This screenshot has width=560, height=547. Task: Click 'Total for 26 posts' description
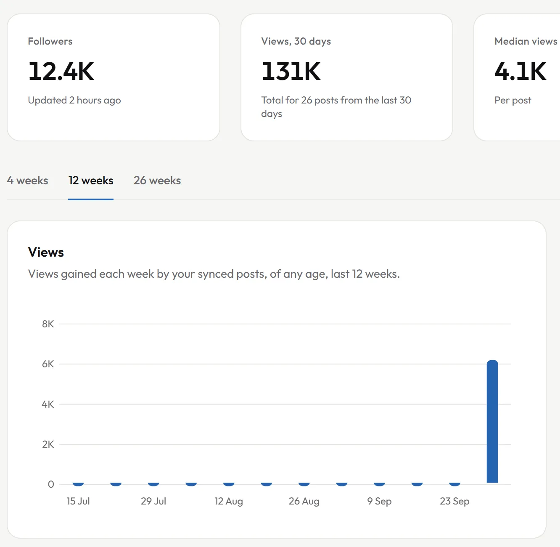(336, 107)
